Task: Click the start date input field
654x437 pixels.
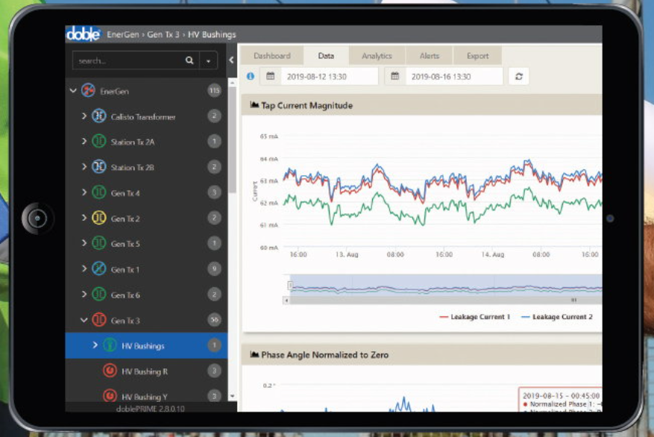Action: coord(328,76)
